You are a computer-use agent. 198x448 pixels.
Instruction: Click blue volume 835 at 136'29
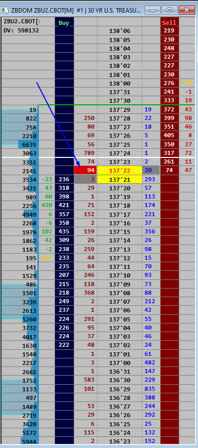[x=150, y=389]
